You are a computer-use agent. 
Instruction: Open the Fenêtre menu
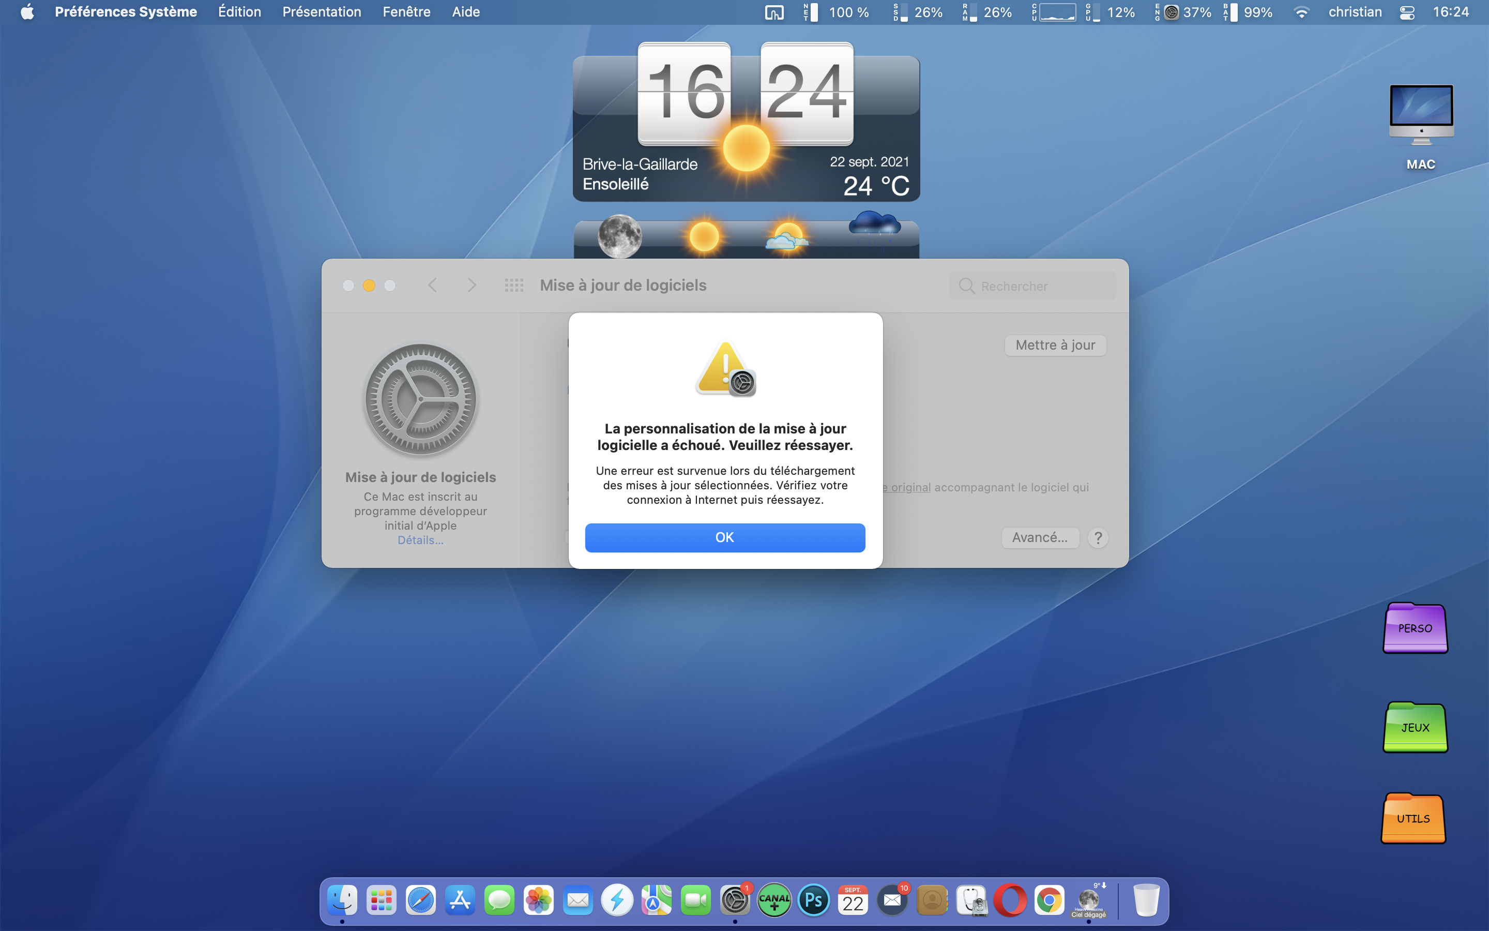point(406,12)
